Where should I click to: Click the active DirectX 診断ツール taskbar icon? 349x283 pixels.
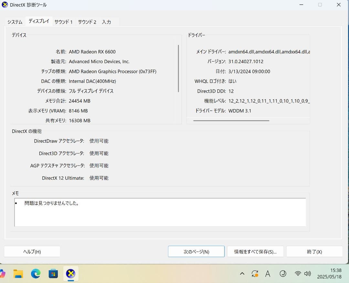click(70, 274)
